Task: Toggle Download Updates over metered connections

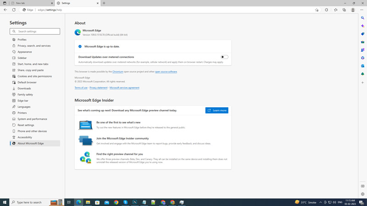Action: [224, 57]
